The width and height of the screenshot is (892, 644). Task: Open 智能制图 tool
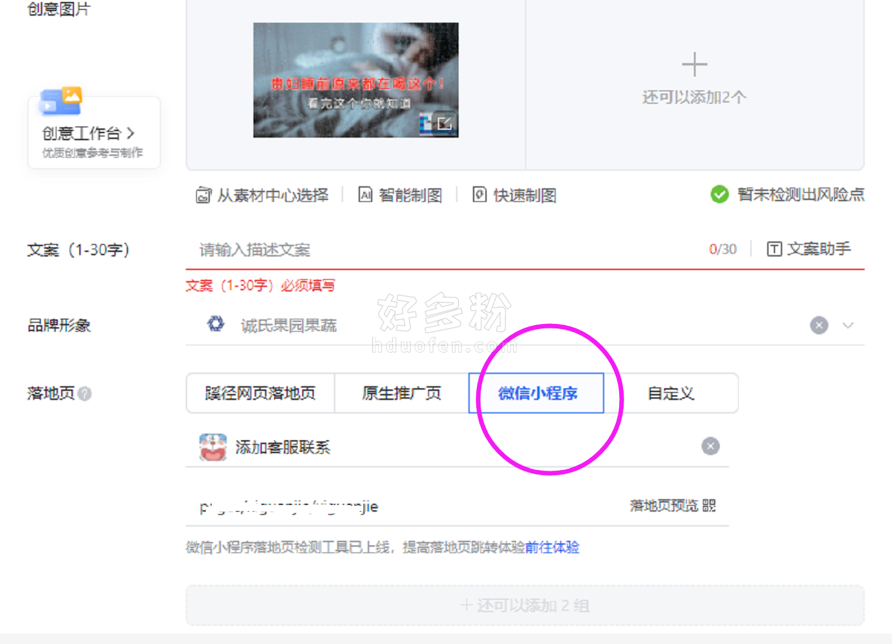click(x=410, y=195)
